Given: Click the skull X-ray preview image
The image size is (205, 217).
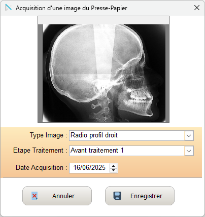Looking at the screenshot, I should coord(104,73).
